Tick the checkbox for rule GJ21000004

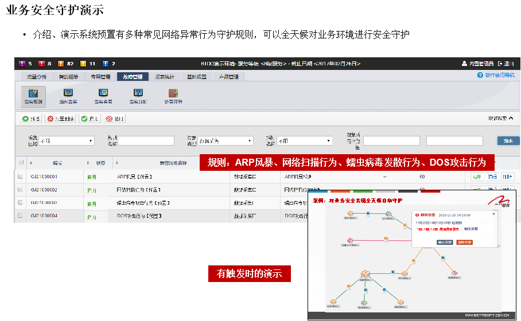tap(20, 216)
